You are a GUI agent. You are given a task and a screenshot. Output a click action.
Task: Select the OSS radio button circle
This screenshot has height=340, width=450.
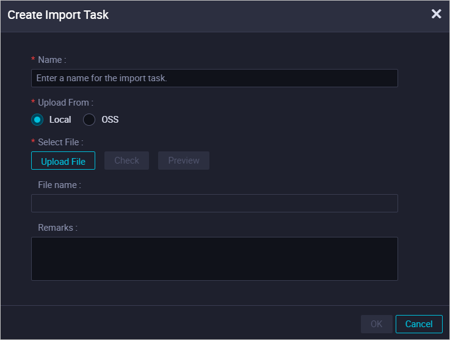pyautogui.click(x=89, y=120)
